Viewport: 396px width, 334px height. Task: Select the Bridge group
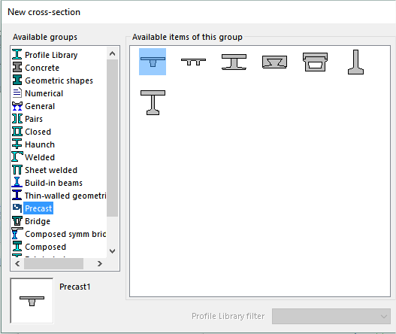[x=31, y=221]
